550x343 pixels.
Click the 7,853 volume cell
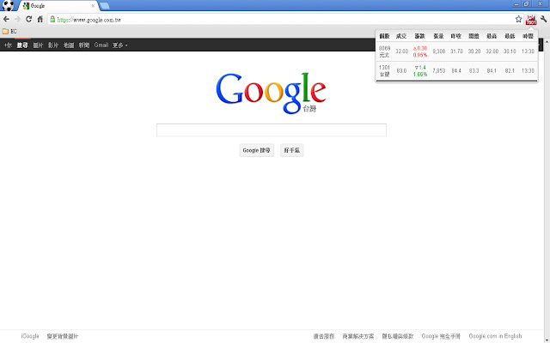439,70
